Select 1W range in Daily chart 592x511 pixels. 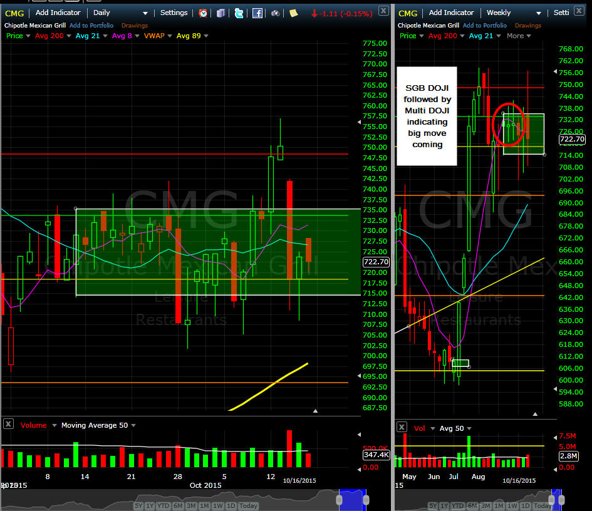[x=218, y=506]
